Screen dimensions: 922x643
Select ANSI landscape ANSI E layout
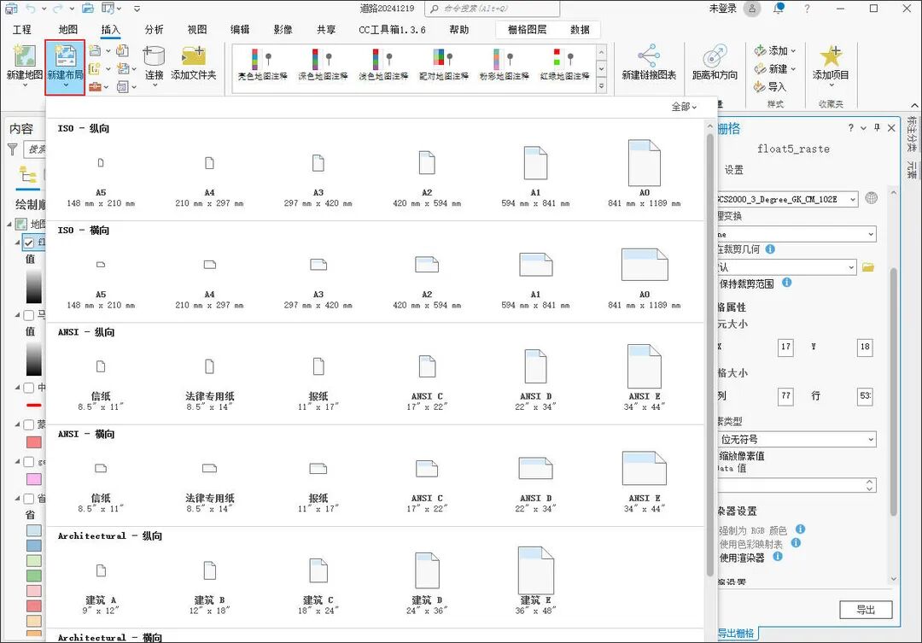(645, 482)
